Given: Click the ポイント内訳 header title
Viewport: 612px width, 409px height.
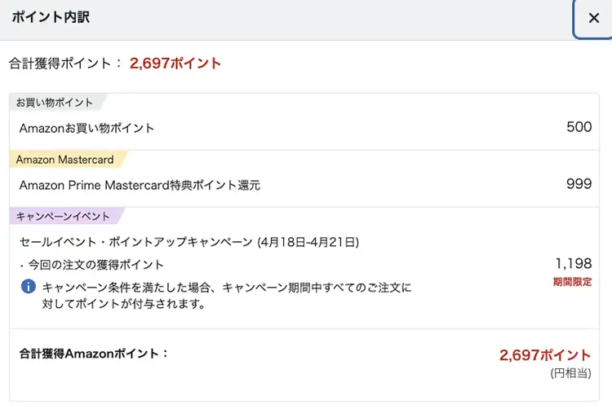Looking at the screenshot, I should point(51,18).
